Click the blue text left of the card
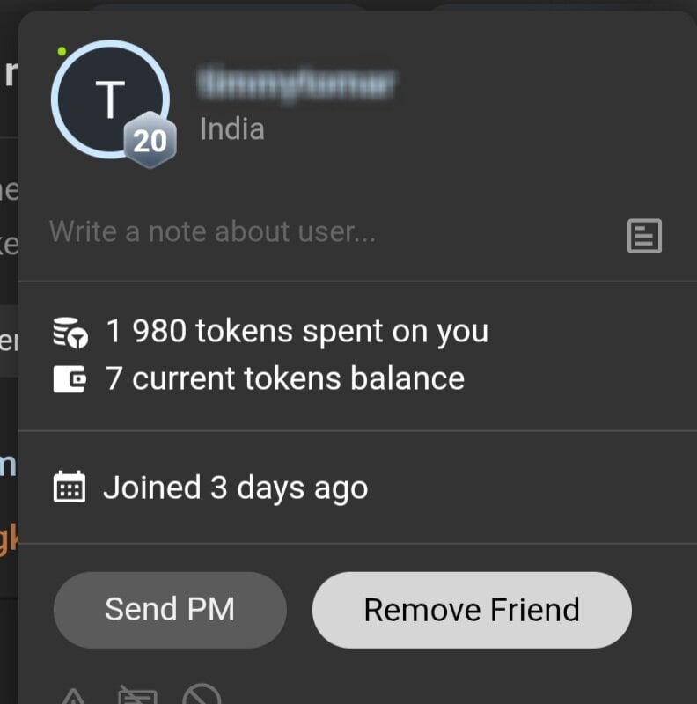Screen dimensions: 697x704 pos(8,464)
